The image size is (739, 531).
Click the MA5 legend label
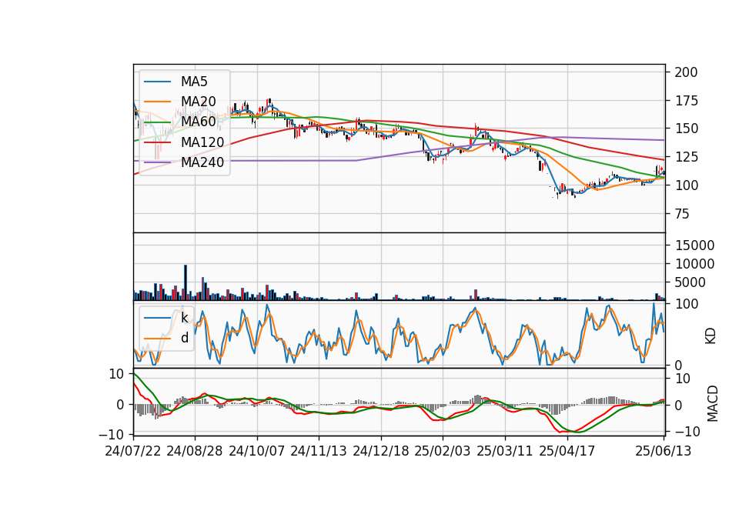pos(194,82)
